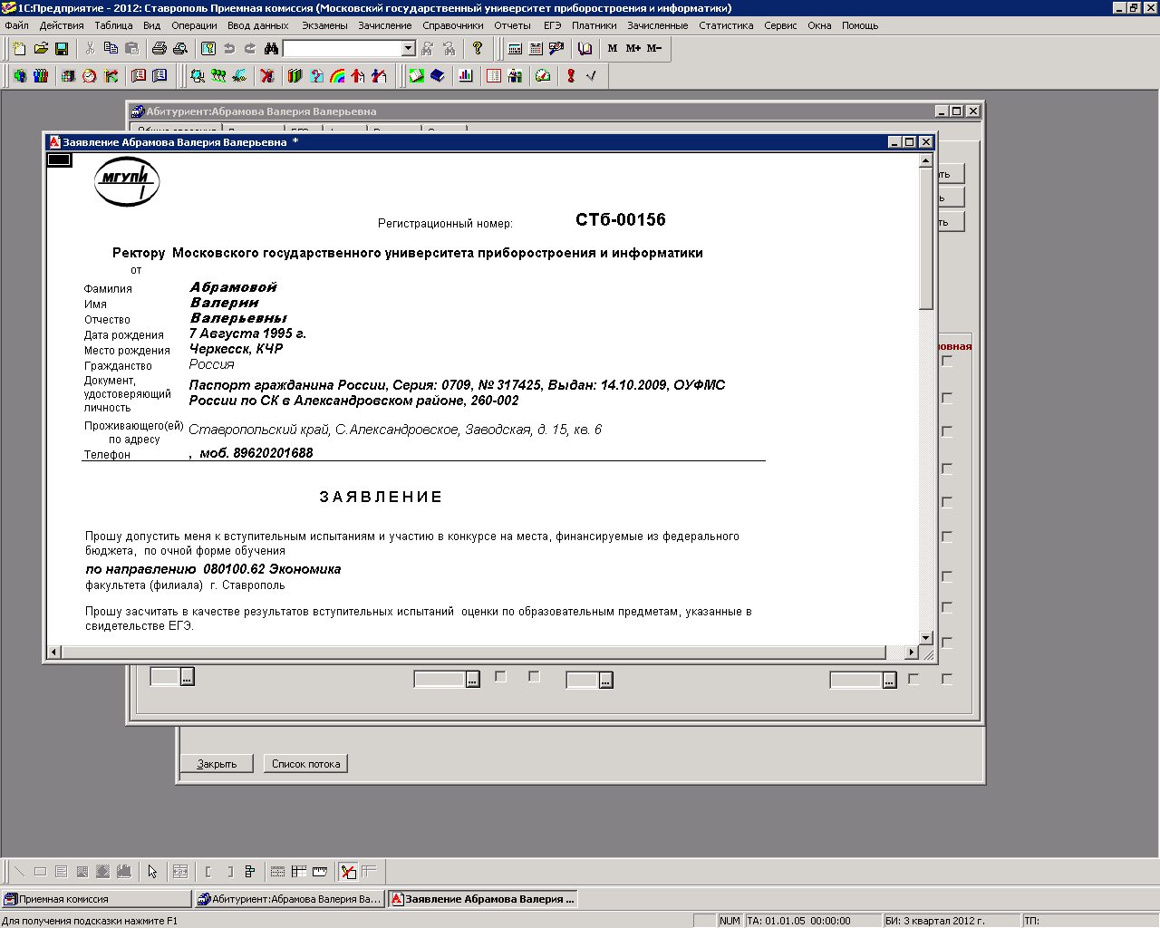Open the Файл menu
1160x928 pixels.
[x=16, y=25]
